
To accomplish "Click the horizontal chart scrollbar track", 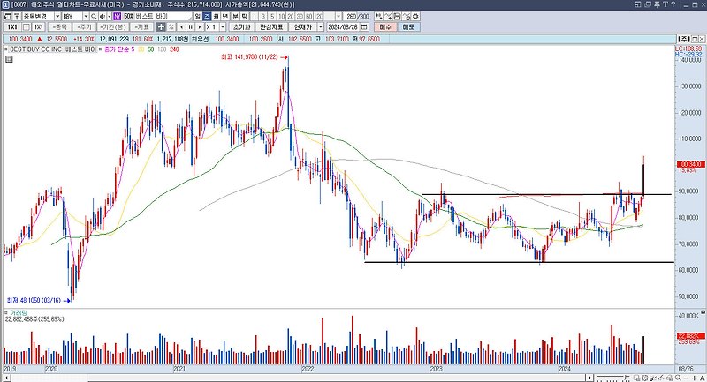I will click(x=298, y=378).
